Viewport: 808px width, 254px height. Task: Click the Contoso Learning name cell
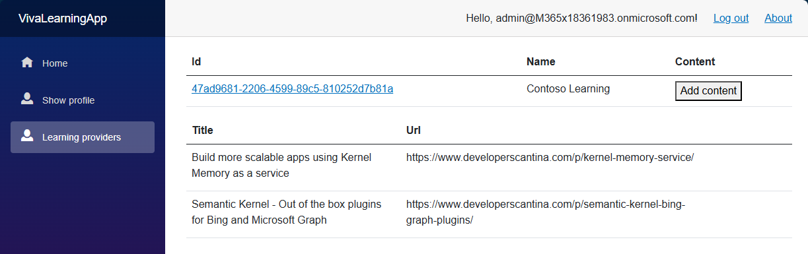tap(568, 88)
